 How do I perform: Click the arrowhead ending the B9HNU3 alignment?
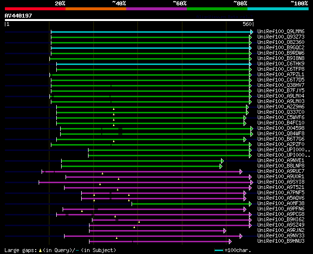[230, 242]
